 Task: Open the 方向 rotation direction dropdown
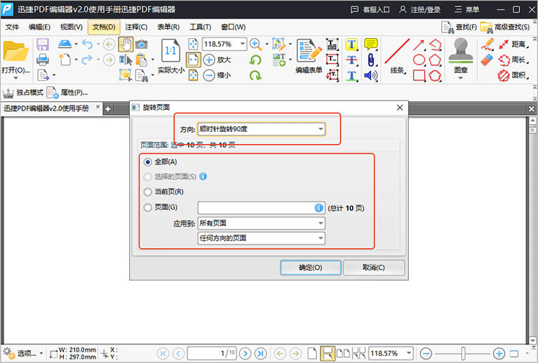pyautogui.click(x=261, y=129)
